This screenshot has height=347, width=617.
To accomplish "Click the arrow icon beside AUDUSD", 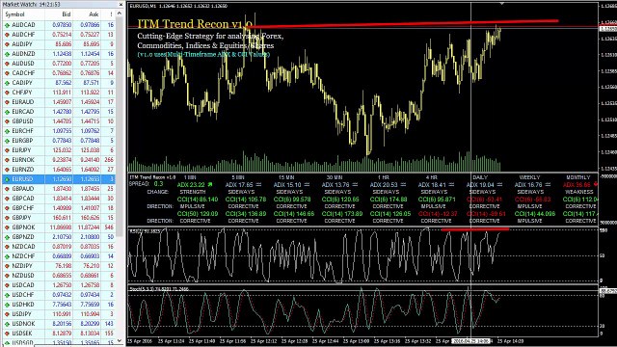I will click(x=7, y=64).
